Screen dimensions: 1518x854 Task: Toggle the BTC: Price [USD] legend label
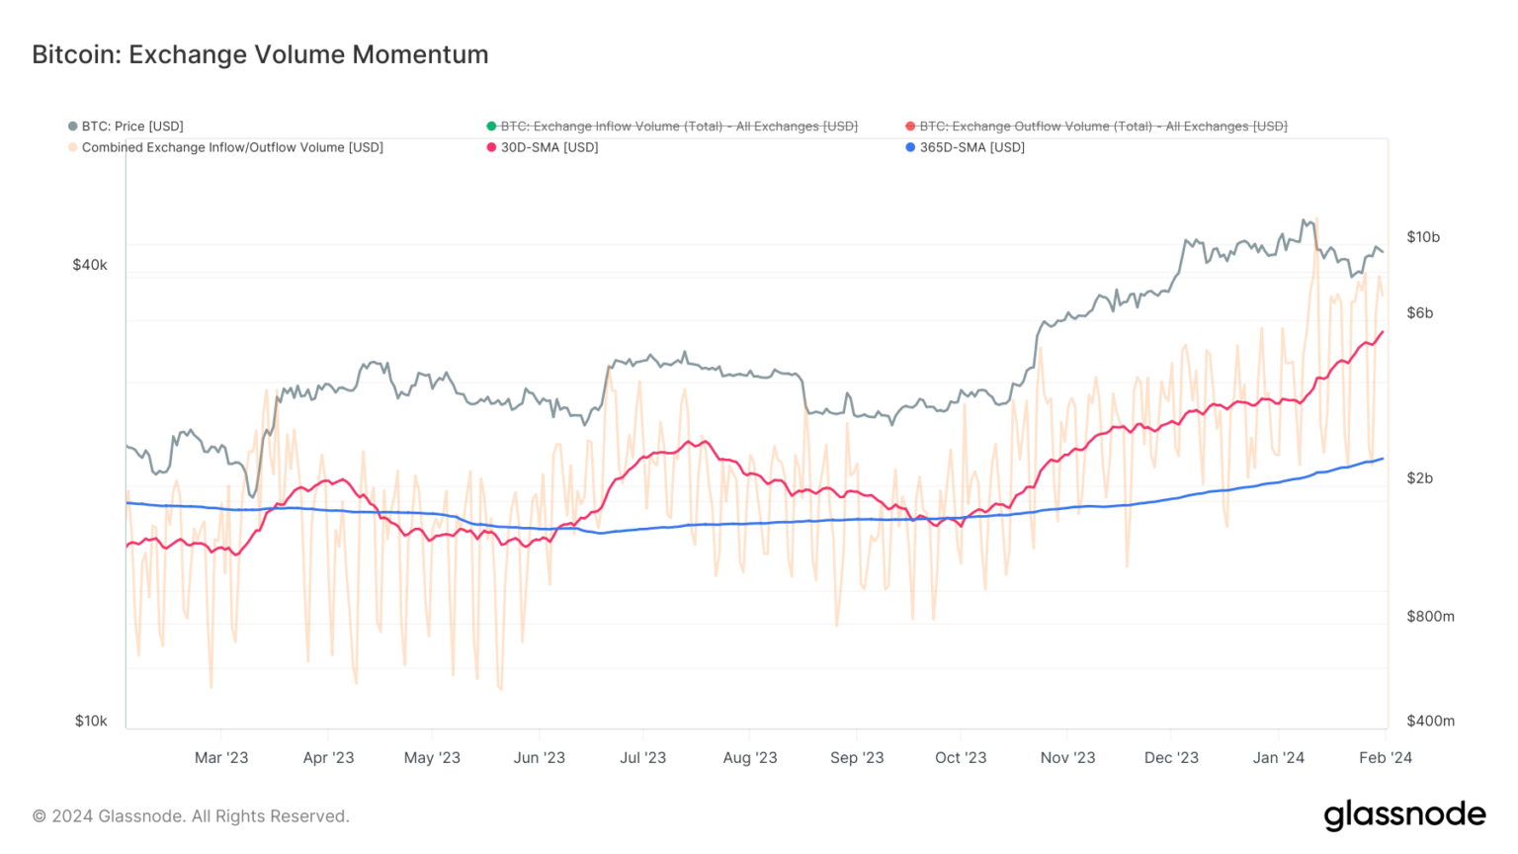click(132, 127)
